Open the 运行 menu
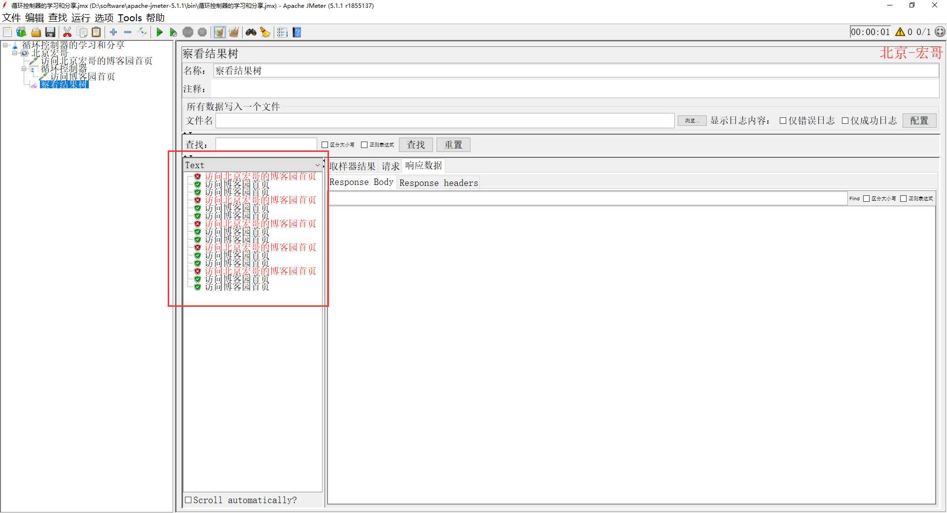This screenshot has height=513, width=947. point(81,18)
